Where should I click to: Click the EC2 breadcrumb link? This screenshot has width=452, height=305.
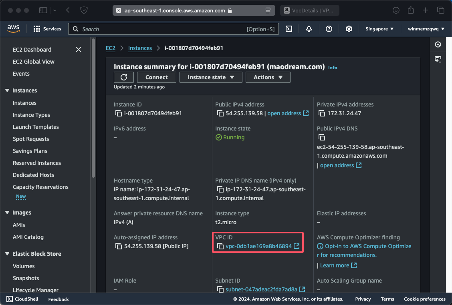tap(111, 48)
